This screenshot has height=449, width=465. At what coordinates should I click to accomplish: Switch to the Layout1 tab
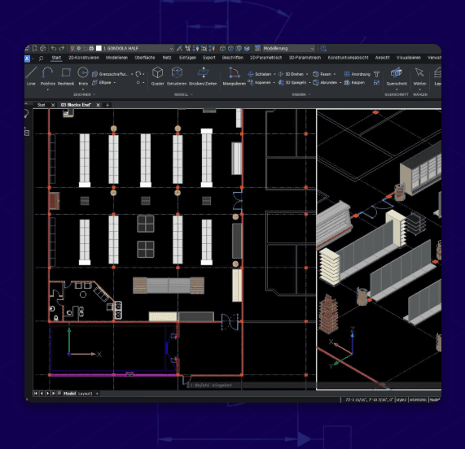(x=86, y=394)
